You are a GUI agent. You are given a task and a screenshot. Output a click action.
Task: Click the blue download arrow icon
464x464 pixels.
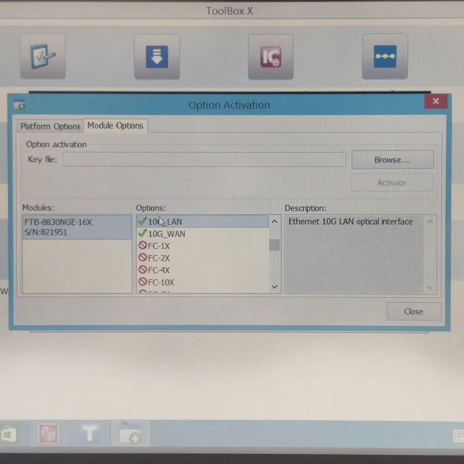point(156,56)
